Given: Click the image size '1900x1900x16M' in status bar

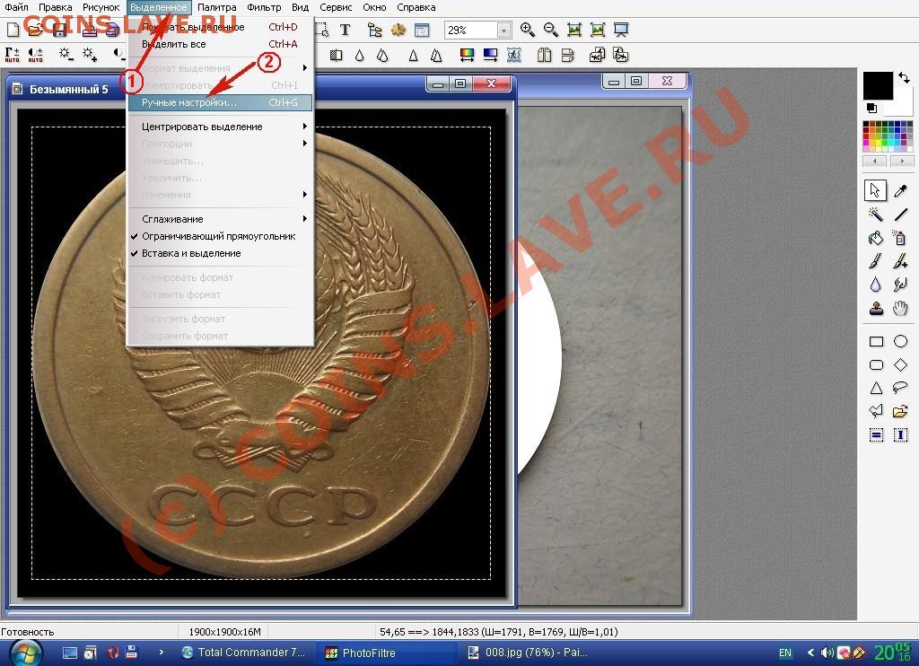Looking at the screenshot, I should 225,632.
